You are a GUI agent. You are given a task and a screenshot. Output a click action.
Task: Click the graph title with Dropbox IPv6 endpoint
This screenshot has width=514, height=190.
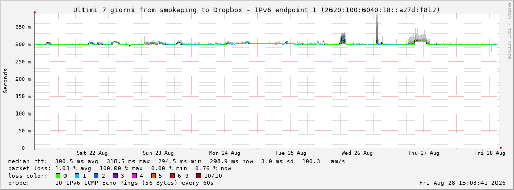(x=256, y=10)
